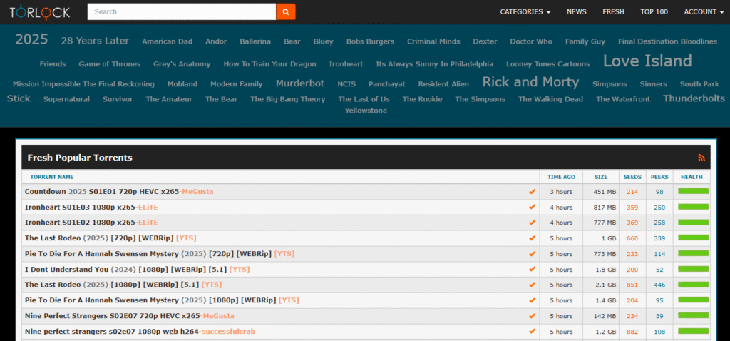
Task: Open Nine perfect strangers s02e07 1080p web torrent
Action: (x=140, y=331)
